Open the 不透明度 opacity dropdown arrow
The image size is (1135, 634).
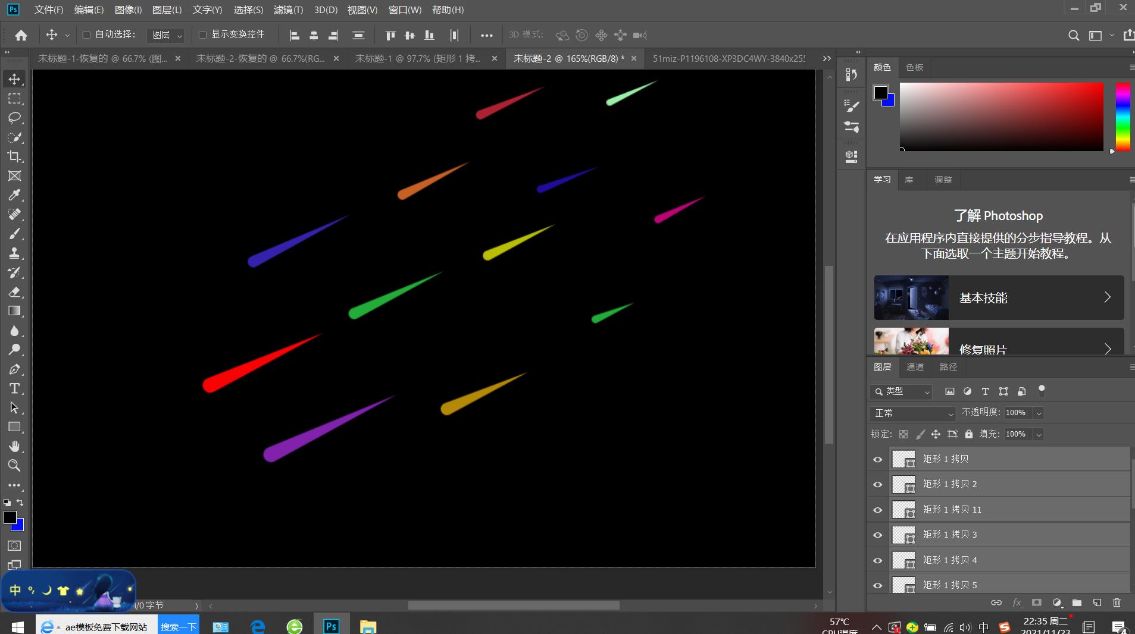tap(1039, 413)
